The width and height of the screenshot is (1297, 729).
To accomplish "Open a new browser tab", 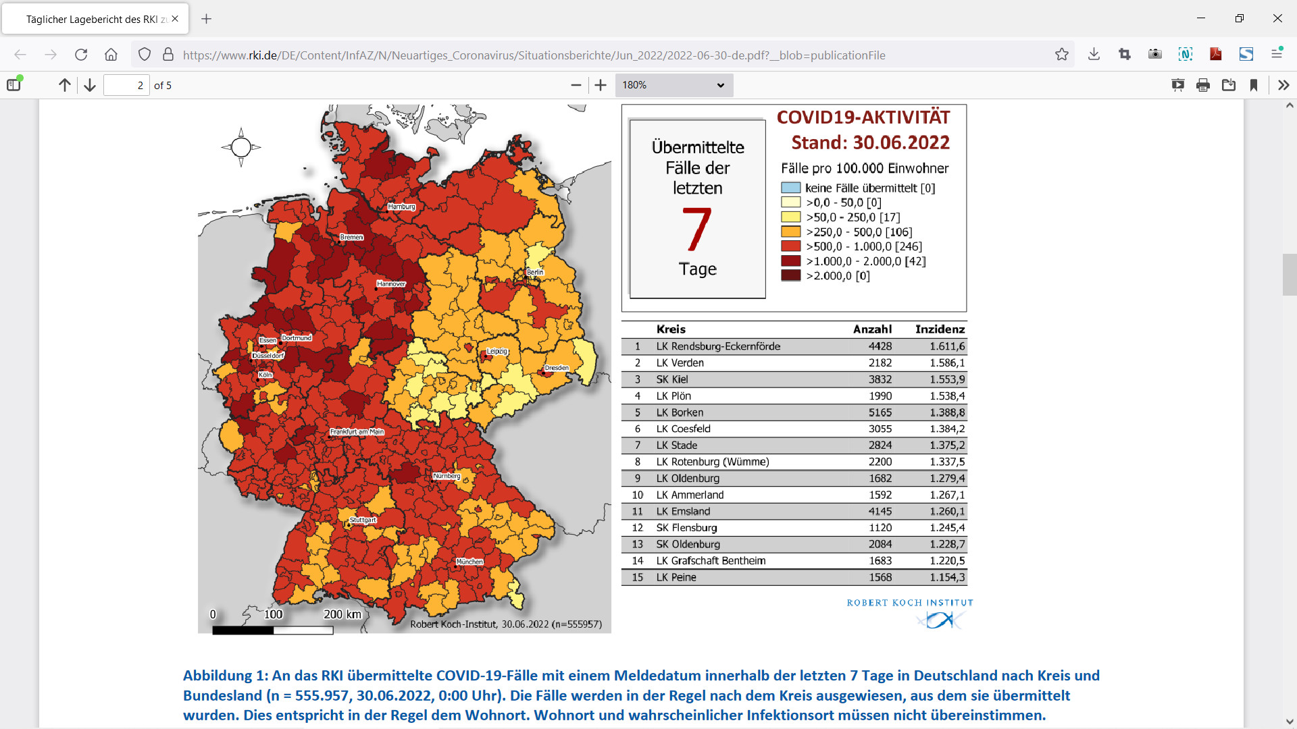I will [x=207, y=19].
